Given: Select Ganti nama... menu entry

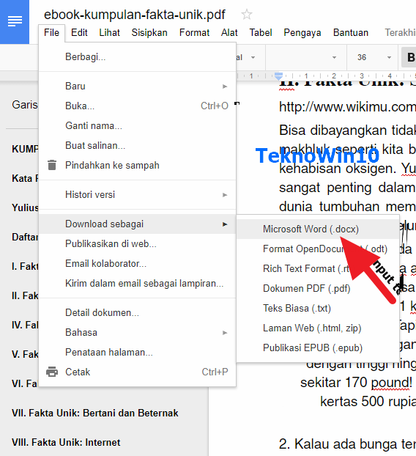Looking at the screenshot, I should coord(137,125).
